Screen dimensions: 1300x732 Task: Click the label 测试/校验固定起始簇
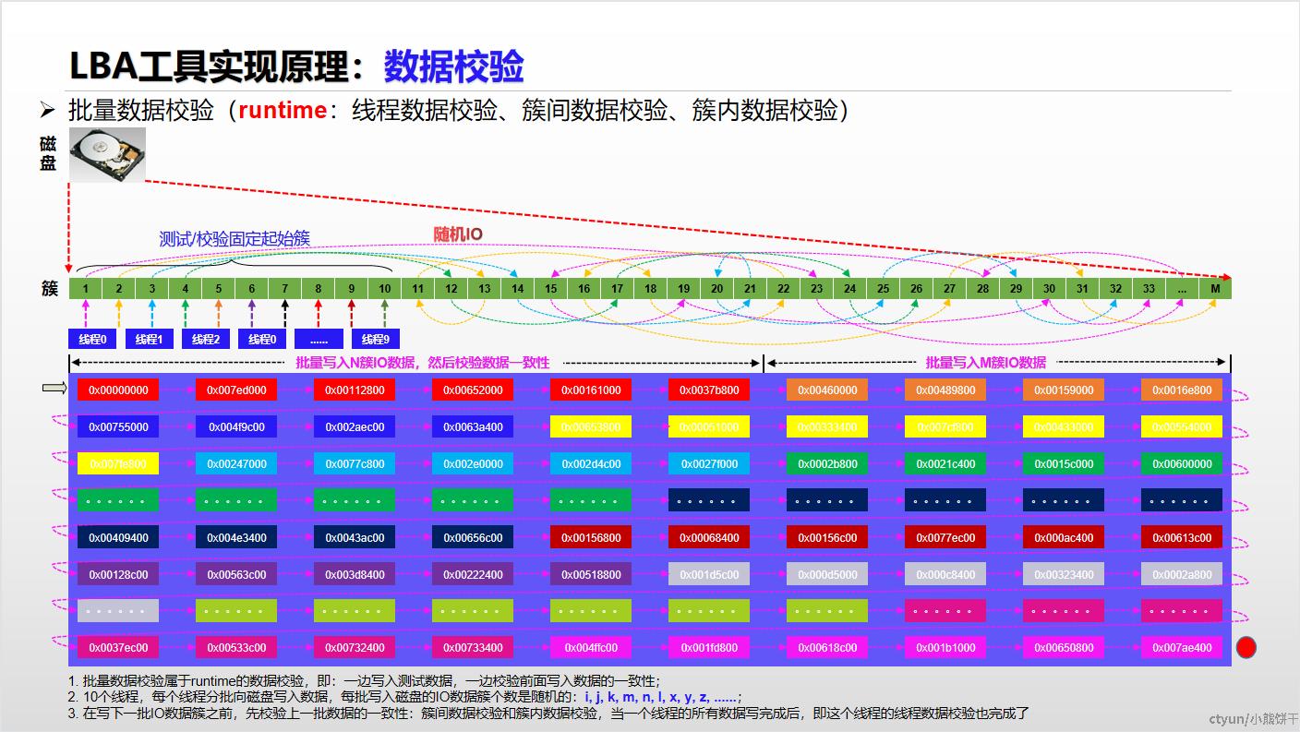pyautogui.click(x=235, y=238)
